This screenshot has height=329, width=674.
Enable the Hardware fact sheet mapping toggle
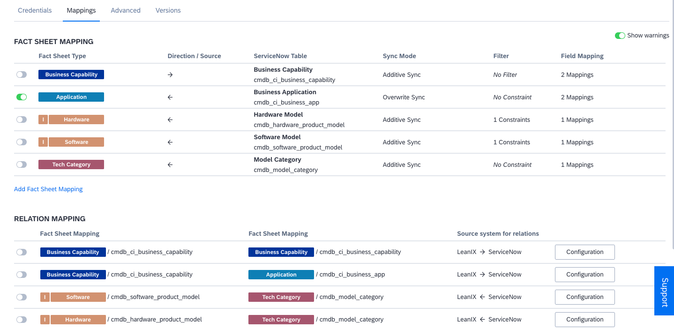(22, 120)
